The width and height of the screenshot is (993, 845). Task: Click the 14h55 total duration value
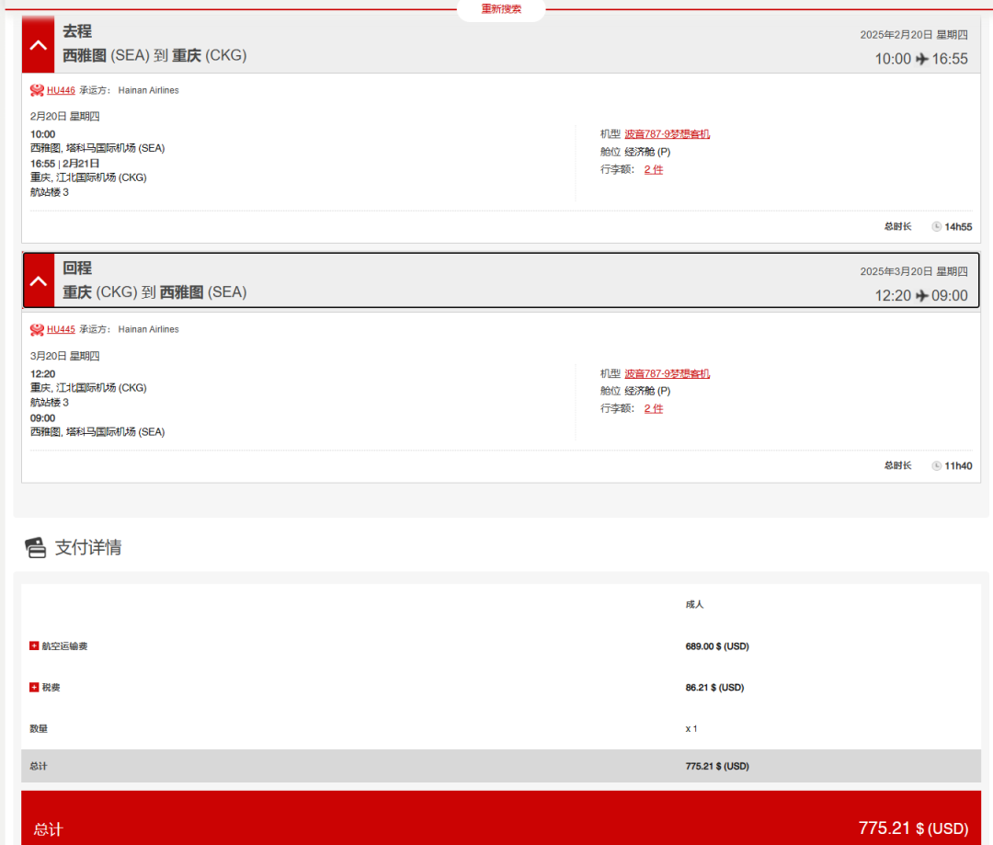(x=958, y=227)
